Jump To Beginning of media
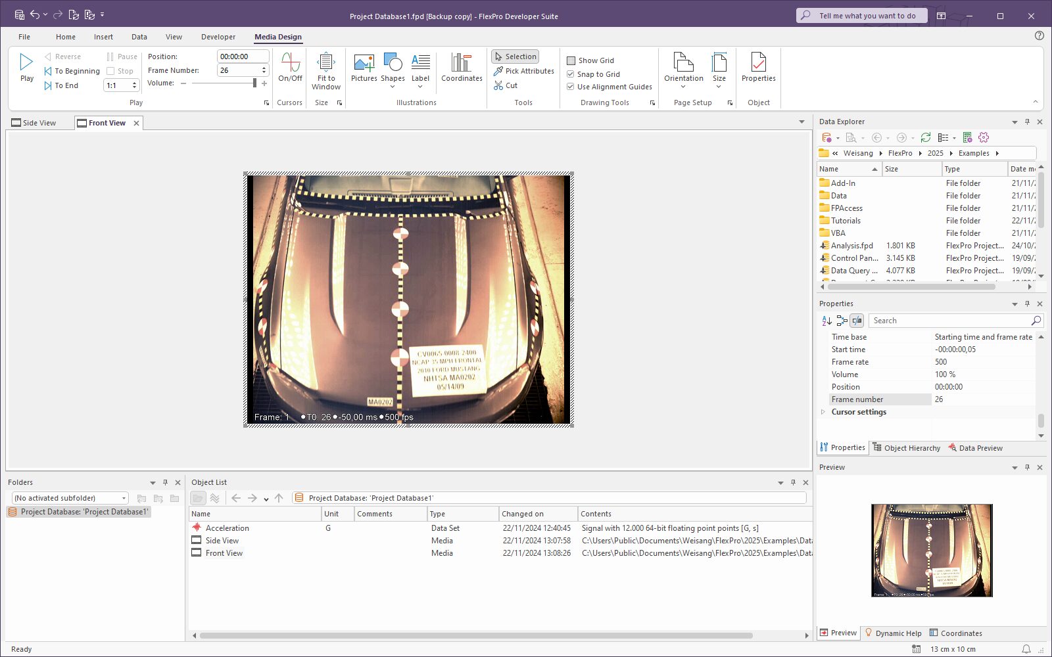1052x657 pixels. pos(72,71)
